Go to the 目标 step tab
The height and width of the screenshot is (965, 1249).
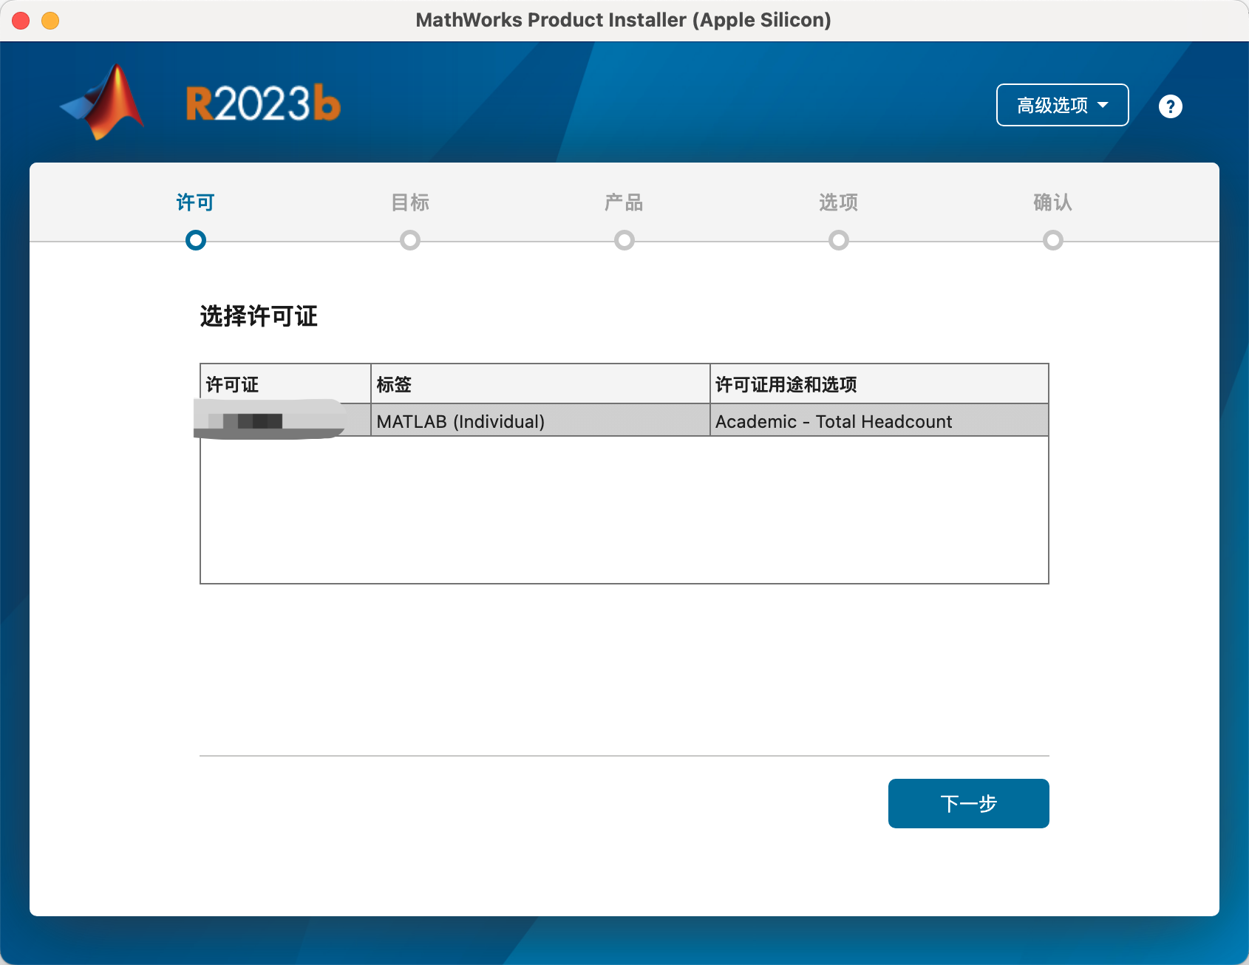pos(410,202)
